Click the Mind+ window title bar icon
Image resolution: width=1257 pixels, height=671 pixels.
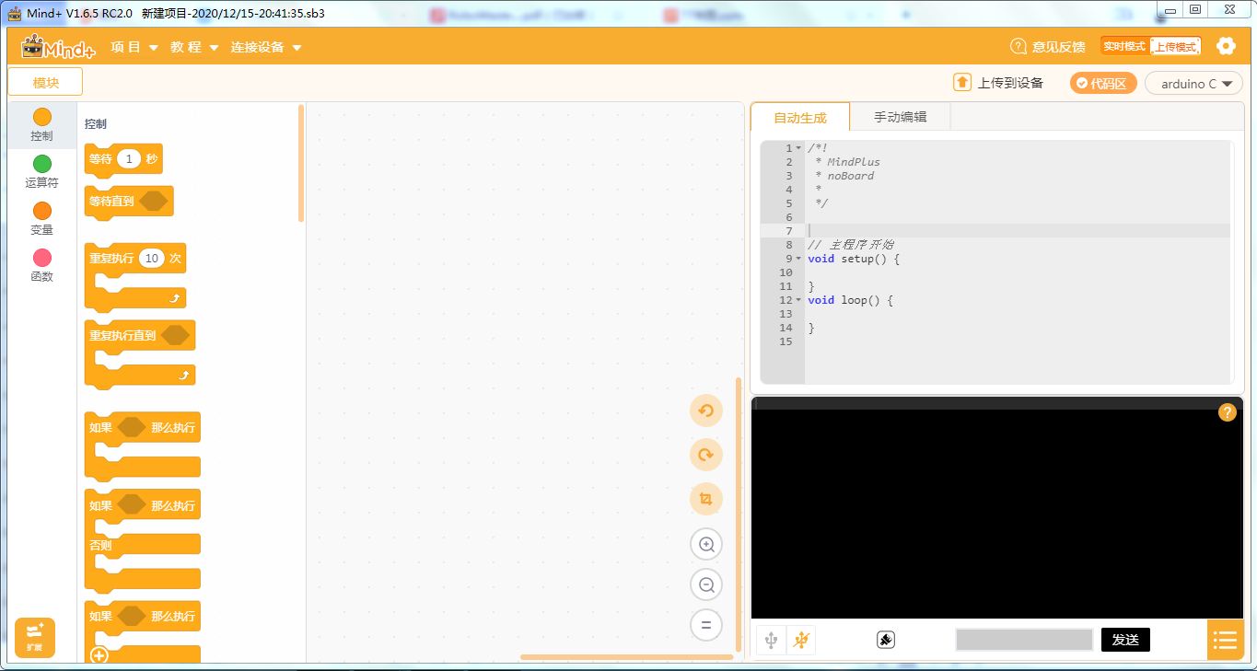14,13
